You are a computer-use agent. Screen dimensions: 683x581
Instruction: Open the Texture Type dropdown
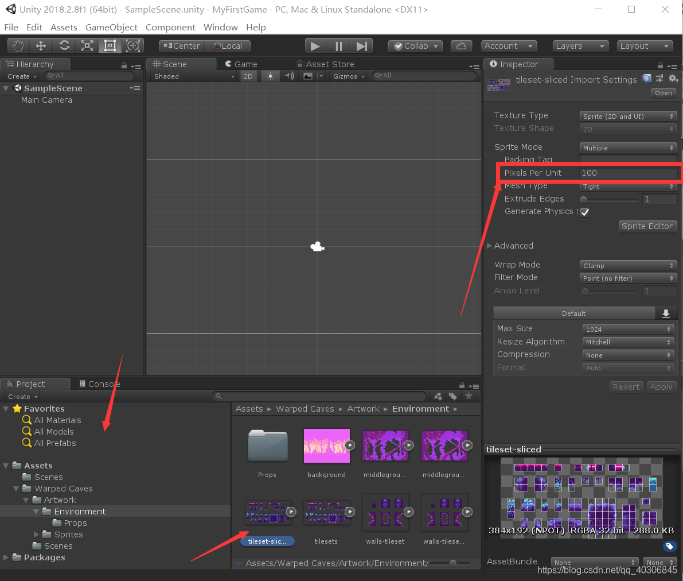pyautogui.click(x=628, y=116)
